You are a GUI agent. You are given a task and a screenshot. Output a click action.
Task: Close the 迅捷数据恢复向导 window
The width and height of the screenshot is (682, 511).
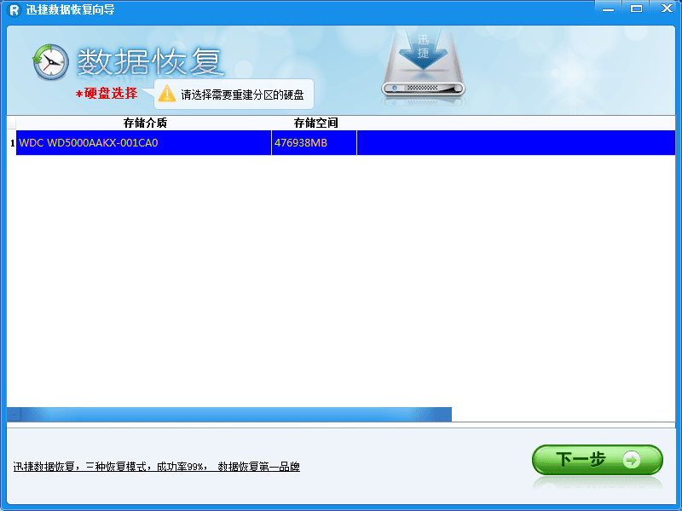tap(662, 8)
